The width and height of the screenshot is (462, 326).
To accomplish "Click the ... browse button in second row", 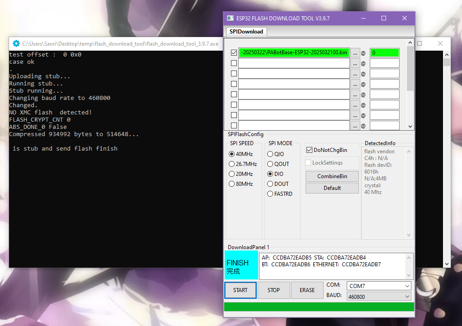I will (355, 63).
